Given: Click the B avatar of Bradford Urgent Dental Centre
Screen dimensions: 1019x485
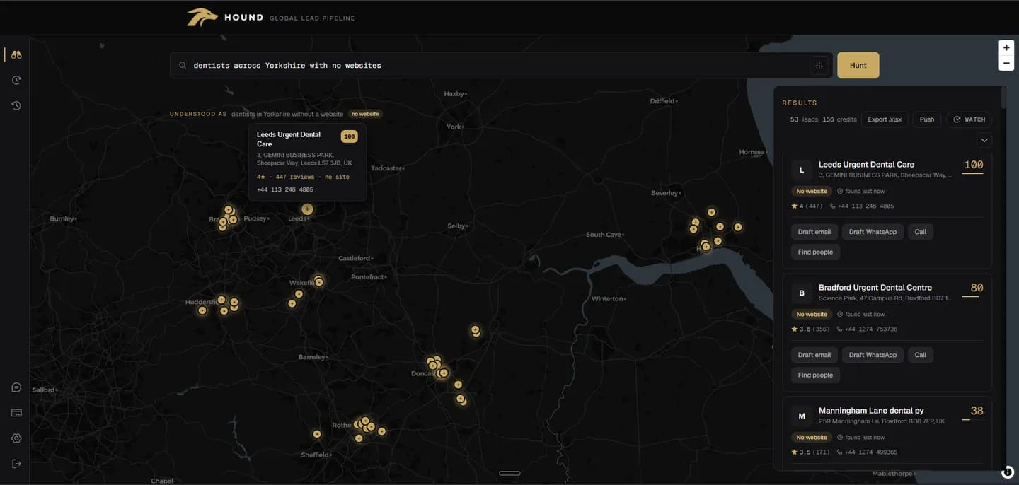Looking at the screenshot, I should [802, 293].
